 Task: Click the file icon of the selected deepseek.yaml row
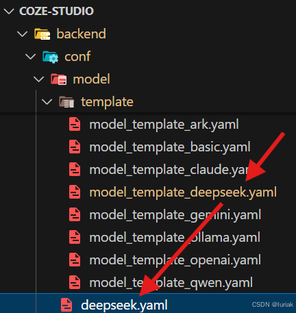pyautogui.click(x=66, y=305)
